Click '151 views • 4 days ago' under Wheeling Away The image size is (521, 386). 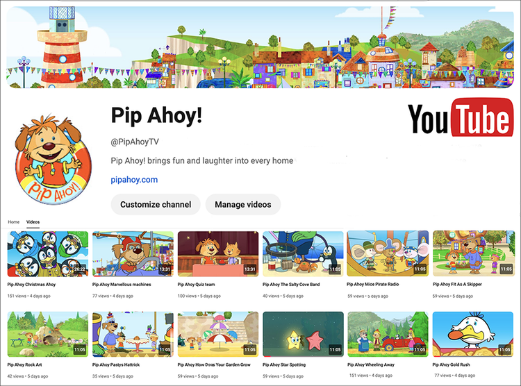tap(371, 376)
